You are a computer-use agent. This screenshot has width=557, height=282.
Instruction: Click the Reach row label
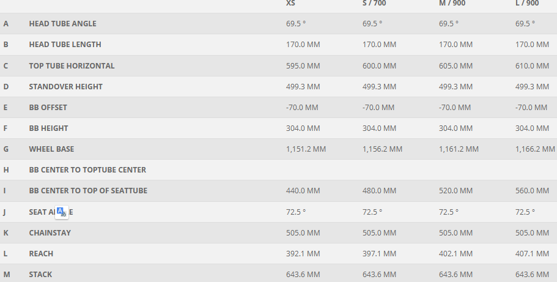[41, 254]
